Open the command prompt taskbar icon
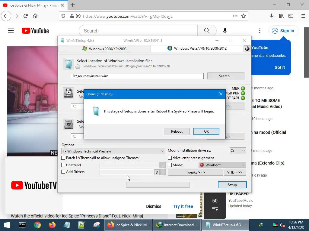This screenshot has height=231, width=309. coord(22,225)
